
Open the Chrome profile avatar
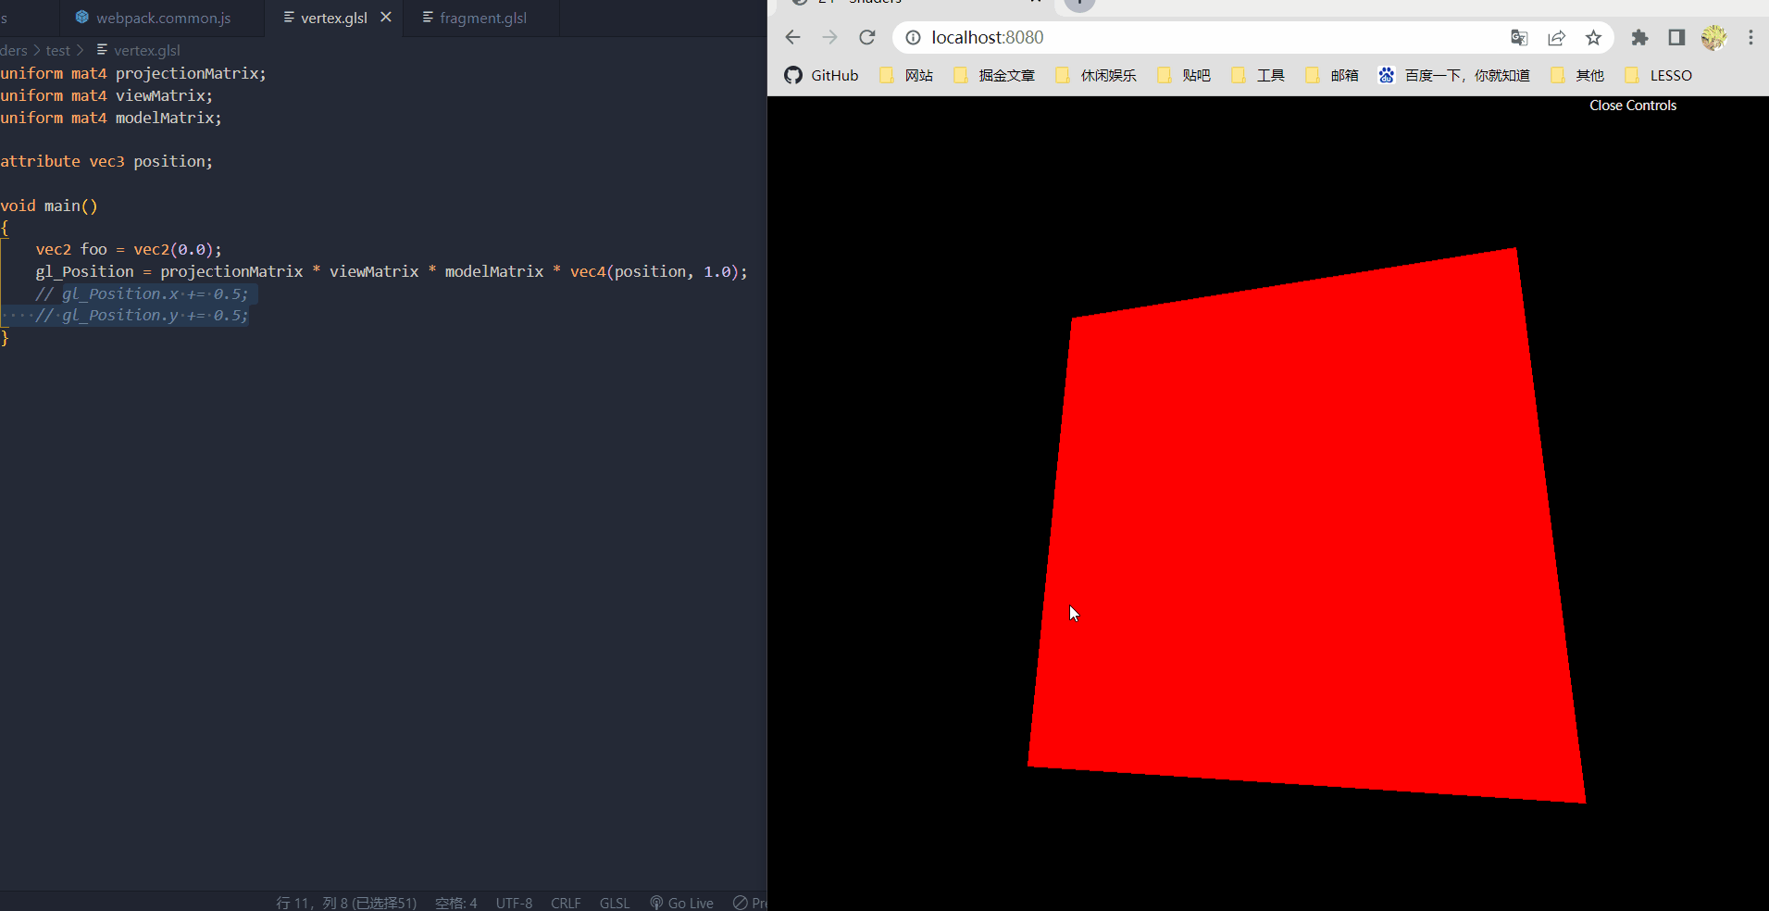1713,37
